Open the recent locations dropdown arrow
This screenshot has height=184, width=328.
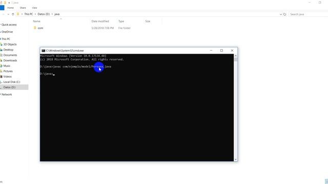[8, 14]
